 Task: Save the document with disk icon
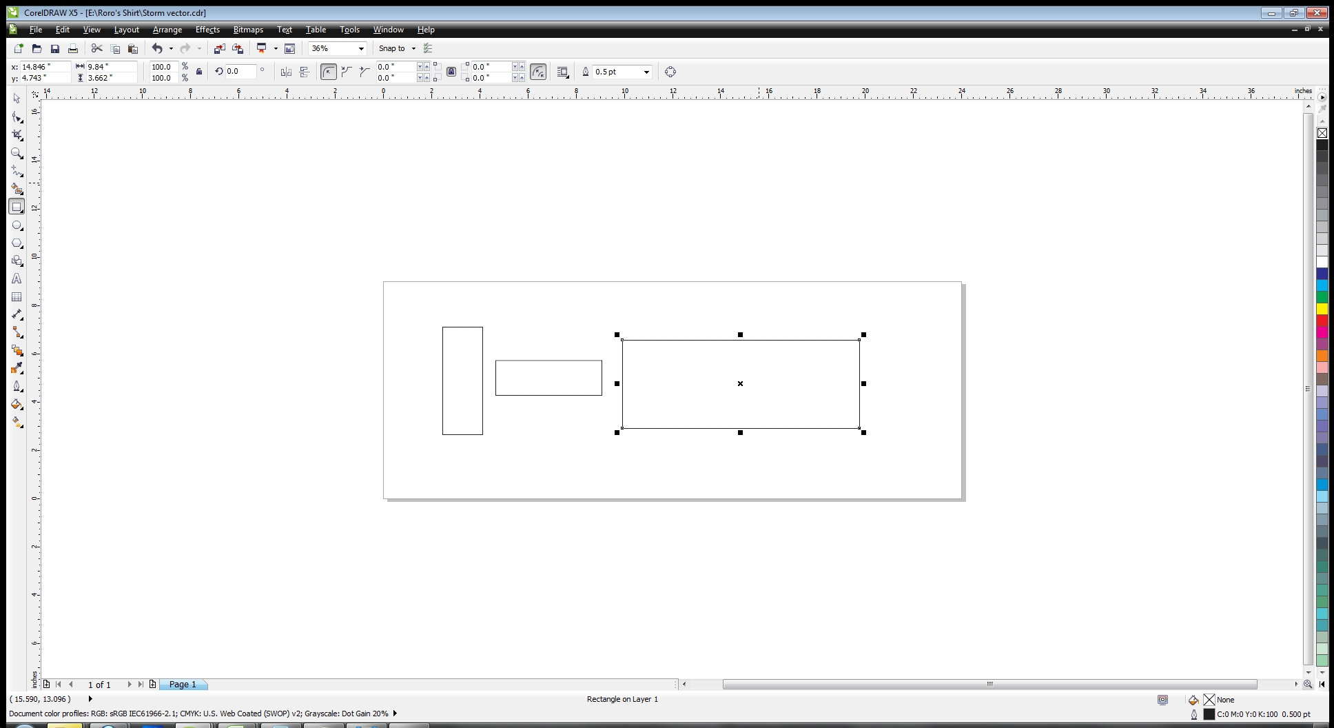point(54,48)
